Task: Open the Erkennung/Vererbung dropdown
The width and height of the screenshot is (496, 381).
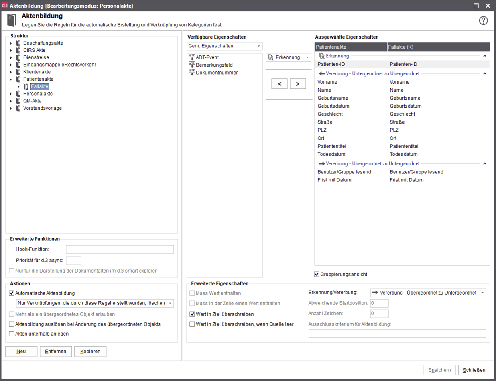Action: coord(481,293)
